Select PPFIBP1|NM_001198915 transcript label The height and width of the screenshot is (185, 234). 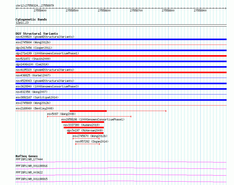[x=32, y=179]
